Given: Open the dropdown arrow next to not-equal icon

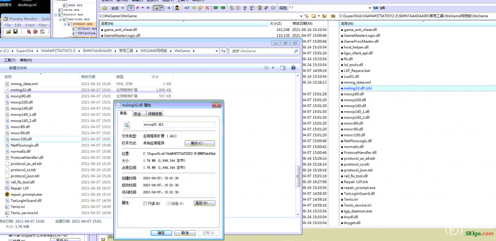Looking at the screenshot, I should (142, 8).
